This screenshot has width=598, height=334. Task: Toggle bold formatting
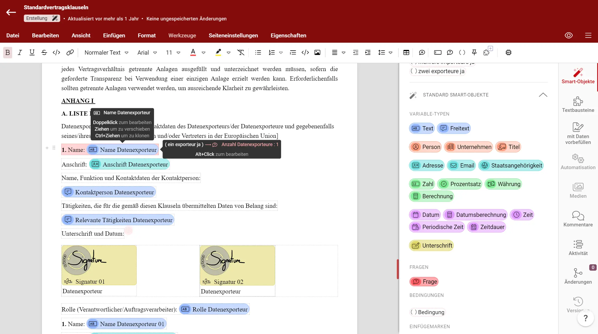point(8,52)
